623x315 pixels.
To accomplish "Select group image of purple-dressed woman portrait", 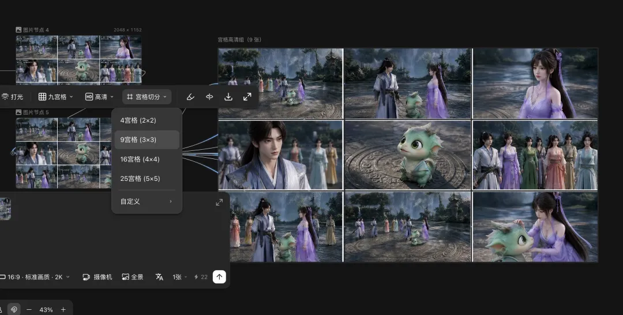I will [535, 84].
